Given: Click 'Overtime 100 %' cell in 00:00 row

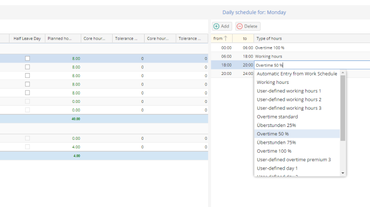Looking at the screenshot, I should click(x=312, y=48).
